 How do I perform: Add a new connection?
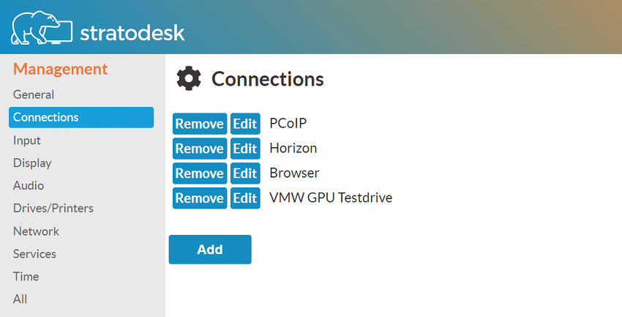coord(210,249)
